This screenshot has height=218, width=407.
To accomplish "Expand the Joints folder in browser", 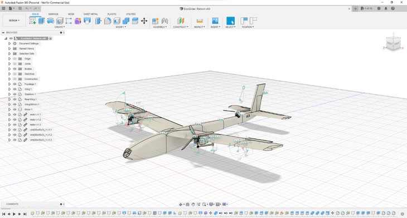I will click(x=9, y=64).
